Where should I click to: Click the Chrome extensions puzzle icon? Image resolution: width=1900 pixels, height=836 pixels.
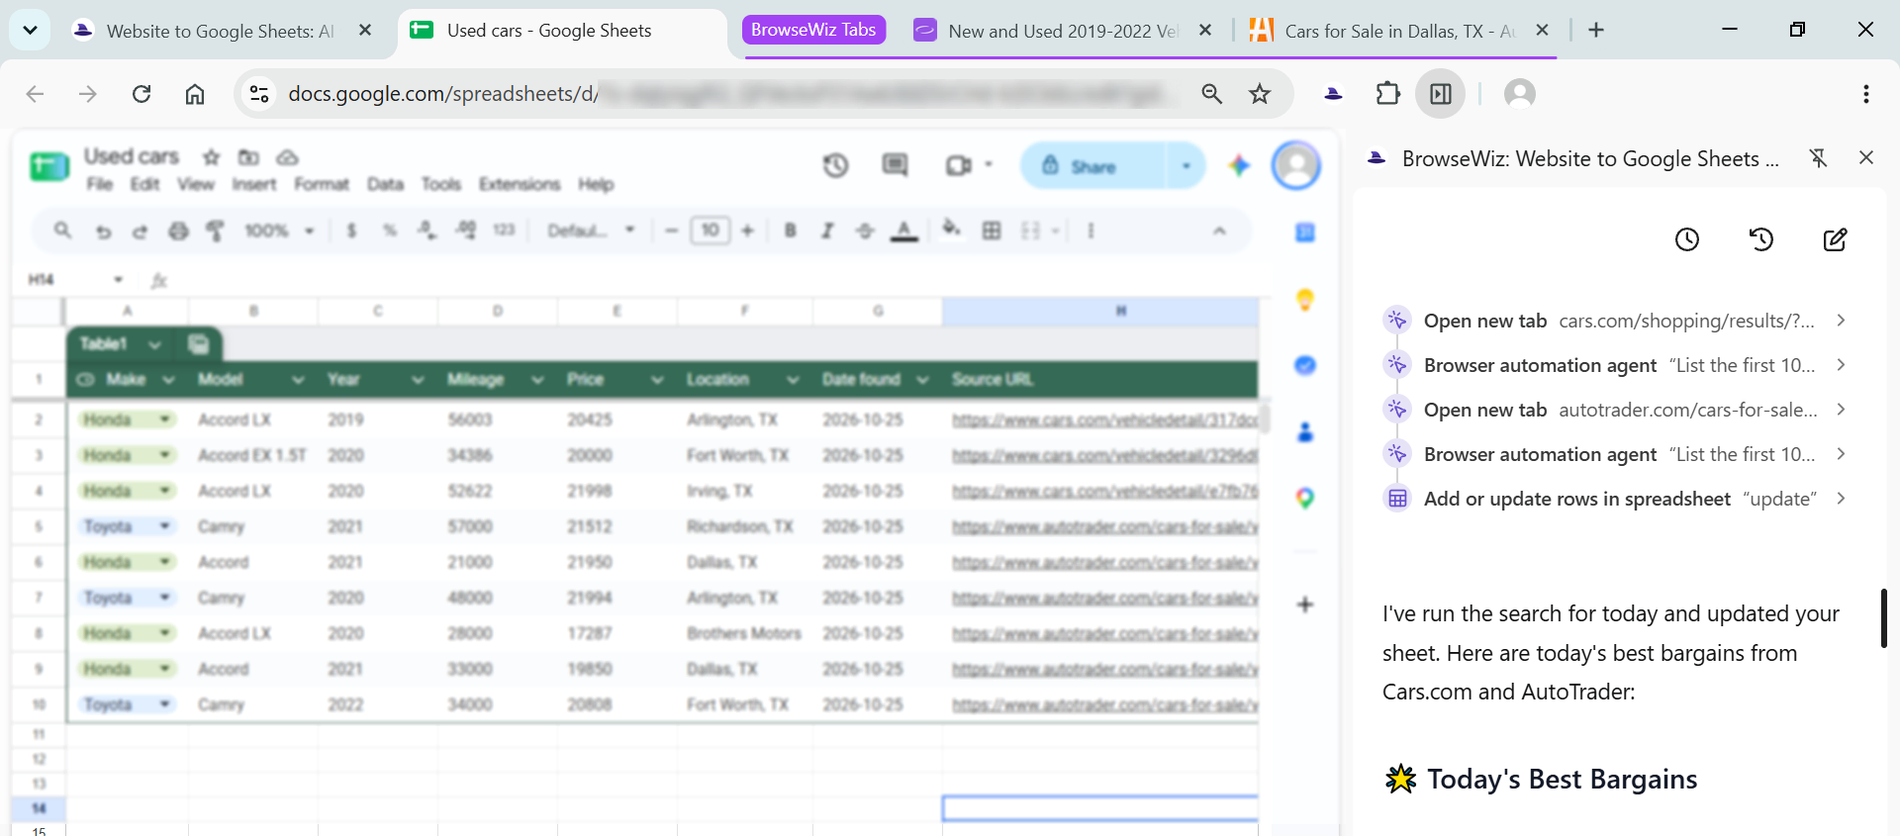click(1387, 94)
